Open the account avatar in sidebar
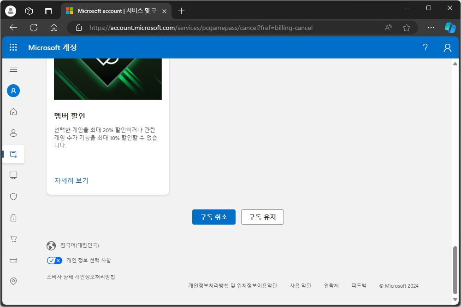 (x=13, y=91)
